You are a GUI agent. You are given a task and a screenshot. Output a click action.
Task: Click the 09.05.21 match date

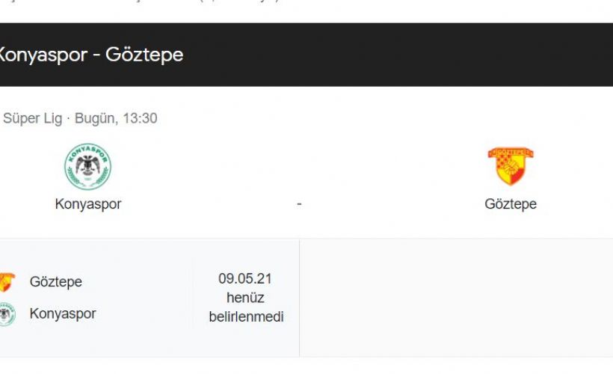(245, 279)
